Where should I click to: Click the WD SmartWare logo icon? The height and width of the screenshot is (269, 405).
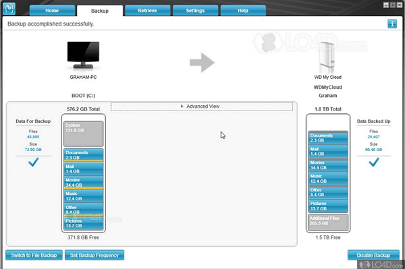(x=9, y=8)
